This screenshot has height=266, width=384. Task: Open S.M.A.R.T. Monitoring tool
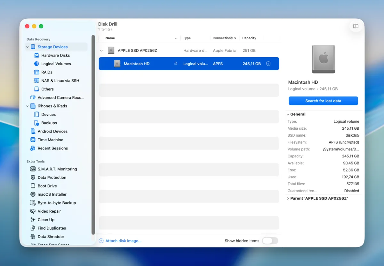click(57, 169)
